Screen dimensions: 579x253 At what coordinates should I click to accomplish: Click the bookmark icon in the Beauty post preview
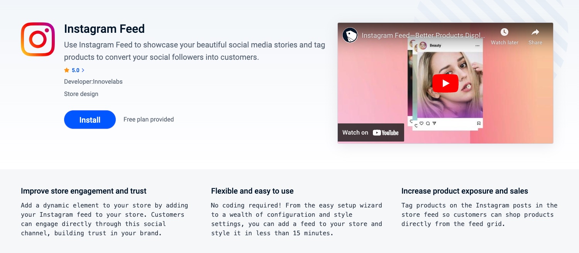tap(479, 123)
